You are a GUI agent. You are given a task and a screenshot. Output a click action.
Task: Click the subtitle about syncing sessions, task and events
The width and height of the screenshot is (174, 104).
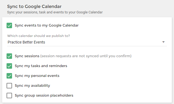coord(55,12)
